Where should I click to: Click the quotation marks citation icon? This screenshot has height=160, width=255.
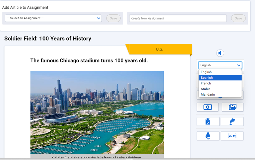pos(232,136)
